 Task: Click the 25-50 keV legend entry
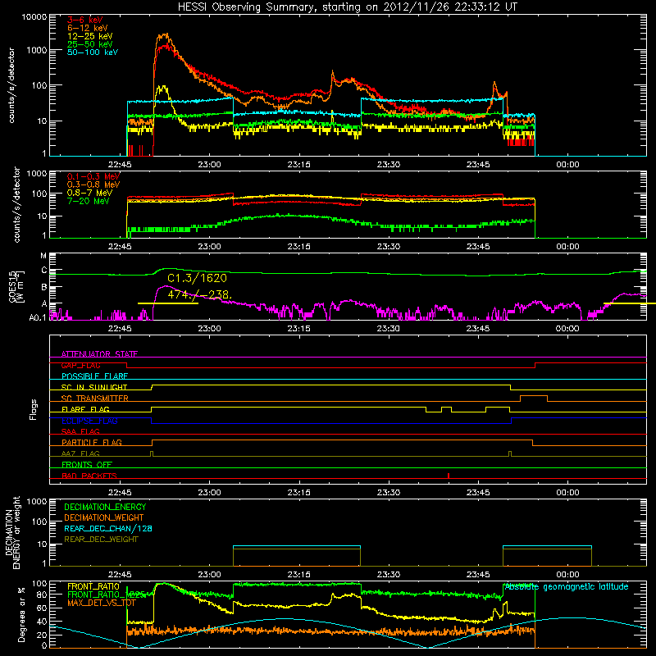point(90,44)
